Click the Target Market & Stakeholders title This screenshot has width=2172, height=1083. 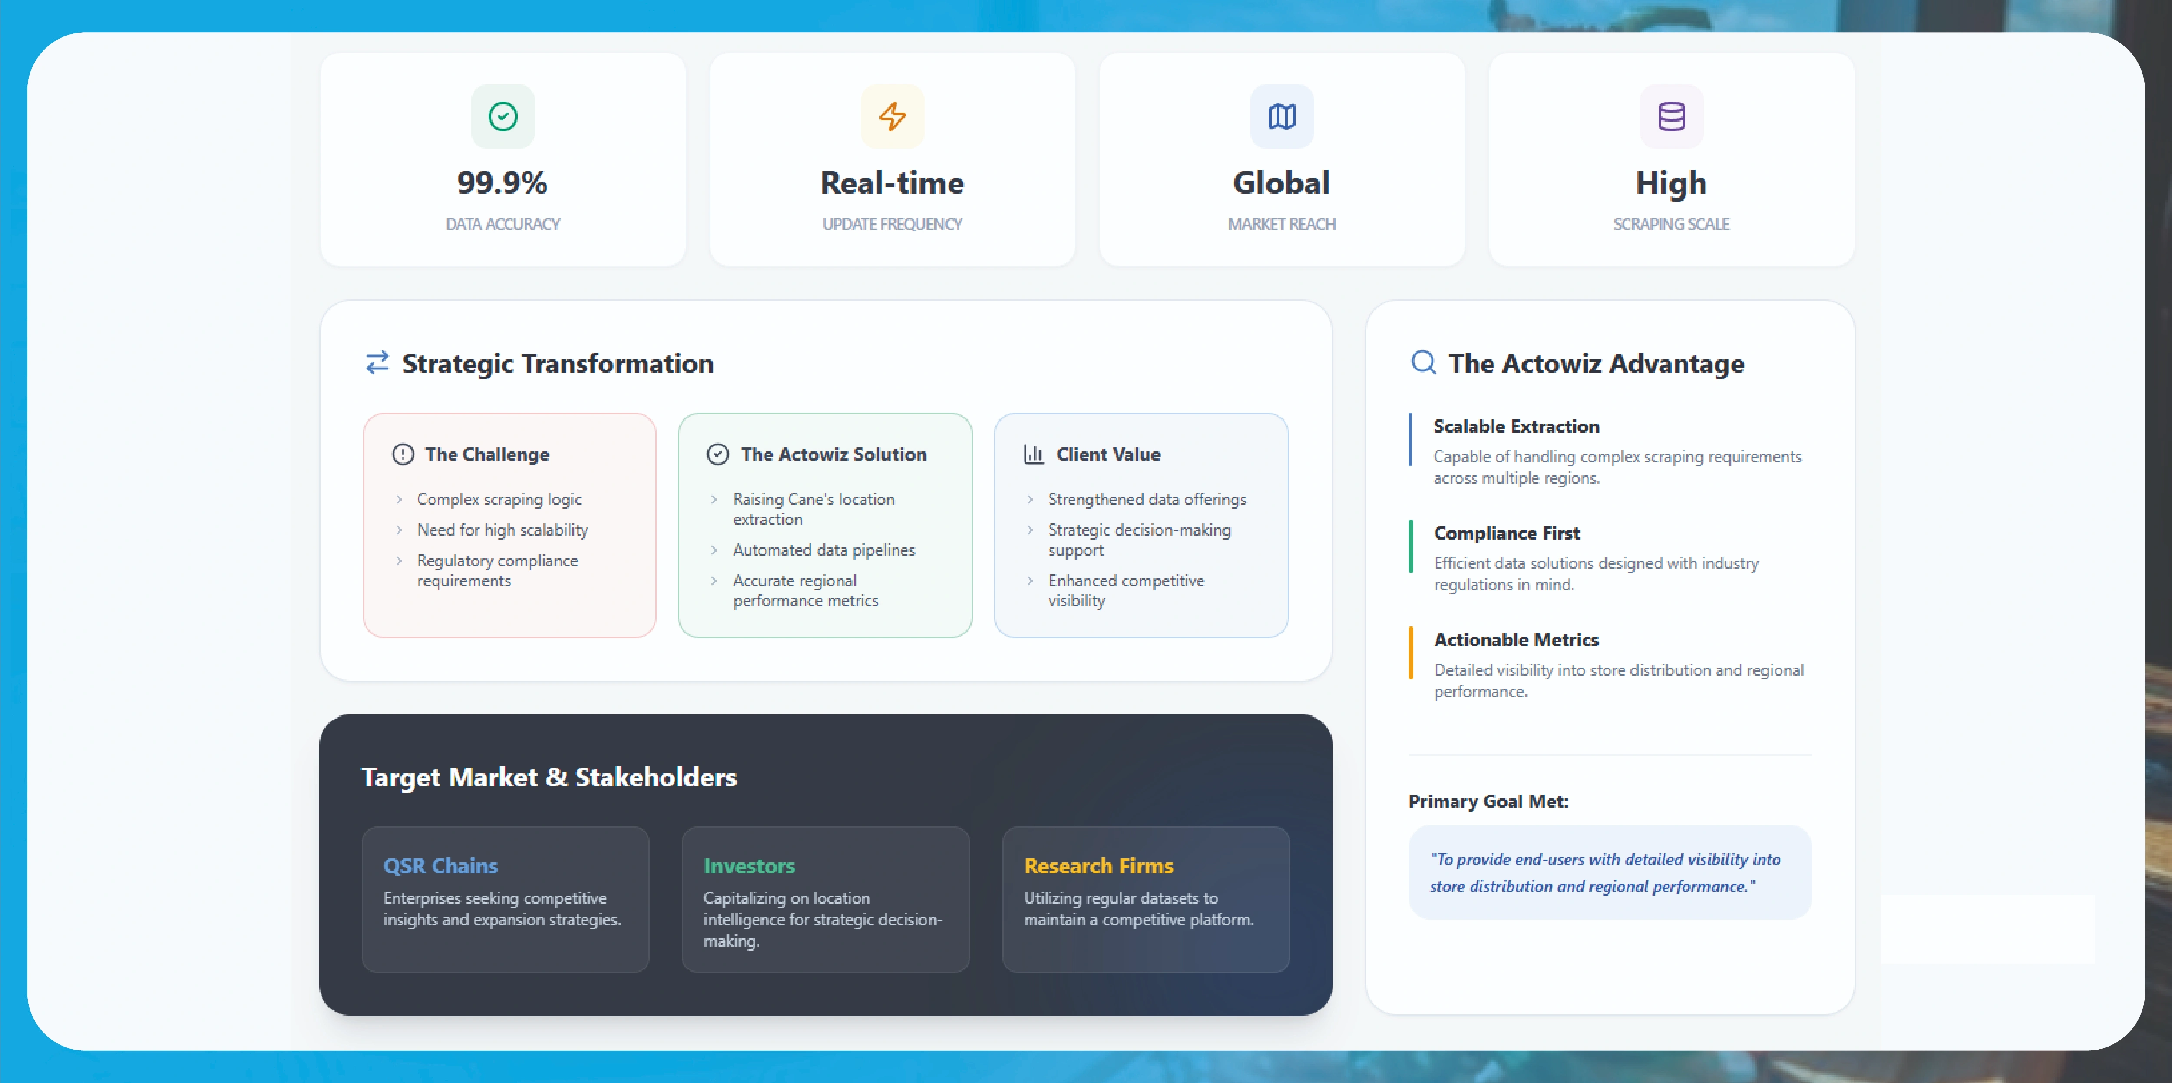coord(549,777)
